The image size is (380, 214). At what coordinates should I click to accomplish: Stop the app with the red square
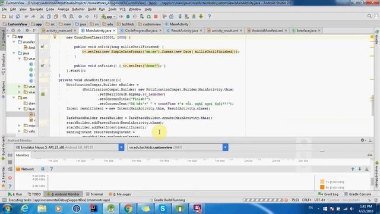(156, 17)
